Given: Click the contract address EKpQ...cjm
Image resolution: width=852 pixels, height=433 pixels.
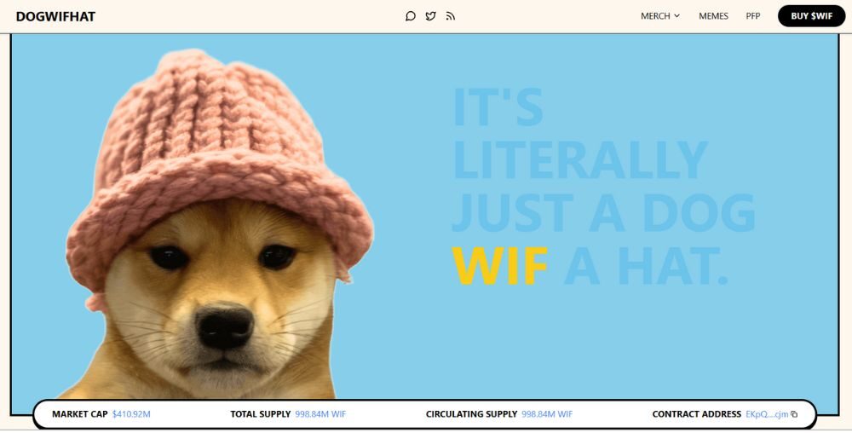Looking at the screenshot, I should coord(767,414).
